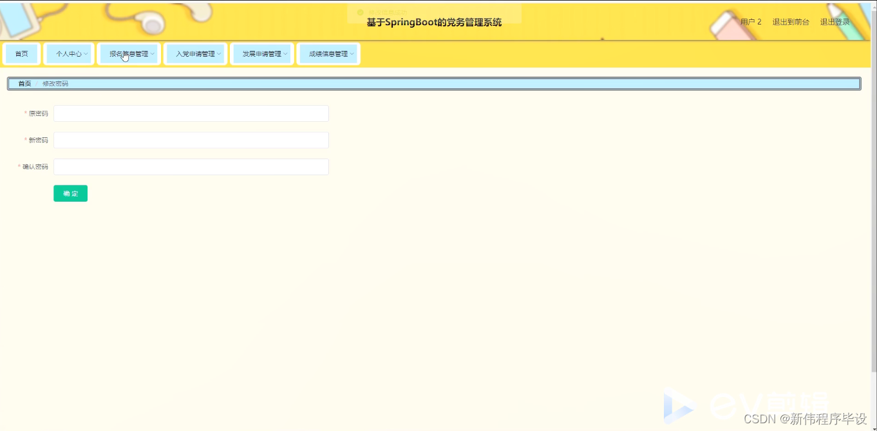The height and width of the screenshot is (431, 877).
Task: Click the 确定 submit button
Action: (x=70, y=193)
